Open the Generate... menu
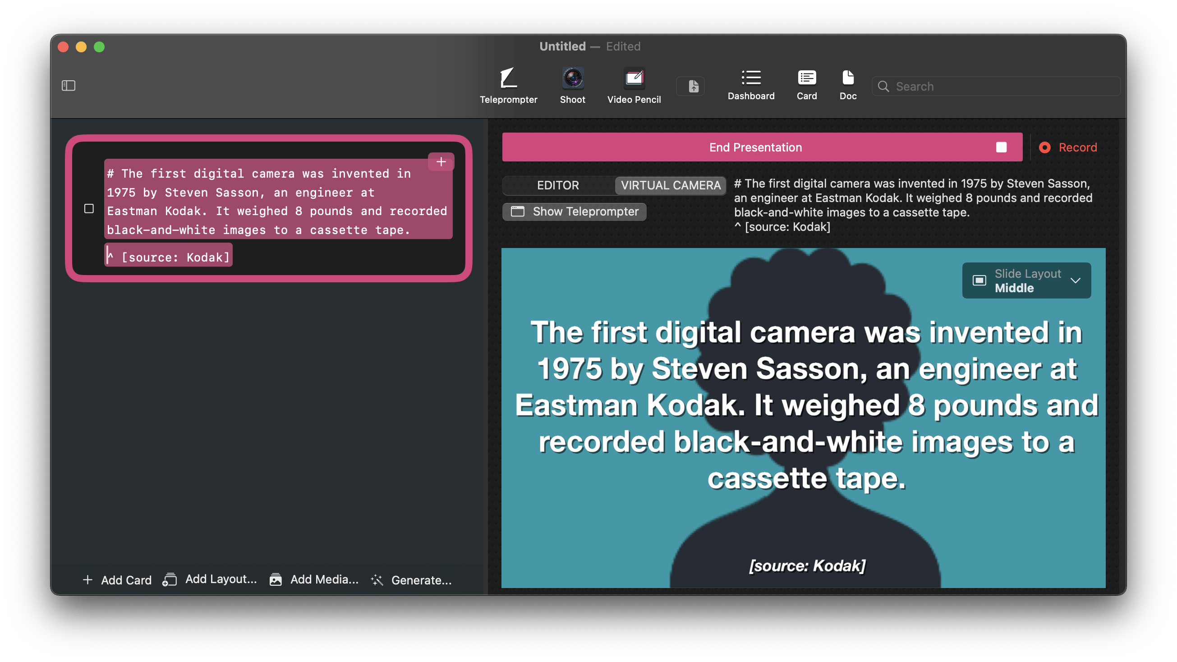 411,580
